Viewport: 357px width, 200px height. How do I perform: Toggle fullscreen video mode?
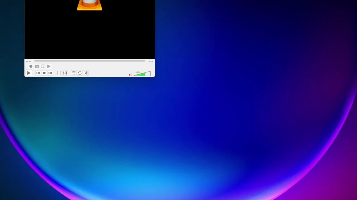pos(59,73)
